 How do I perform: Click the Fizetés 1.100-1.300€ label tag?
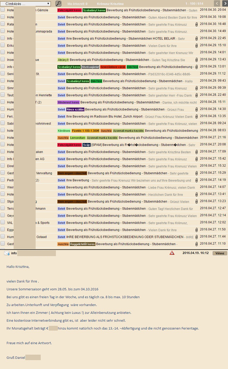coord(86,131)
